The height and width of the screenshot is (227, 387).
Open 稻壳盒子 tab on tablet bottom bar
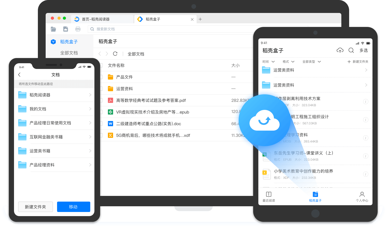[315, 197]
